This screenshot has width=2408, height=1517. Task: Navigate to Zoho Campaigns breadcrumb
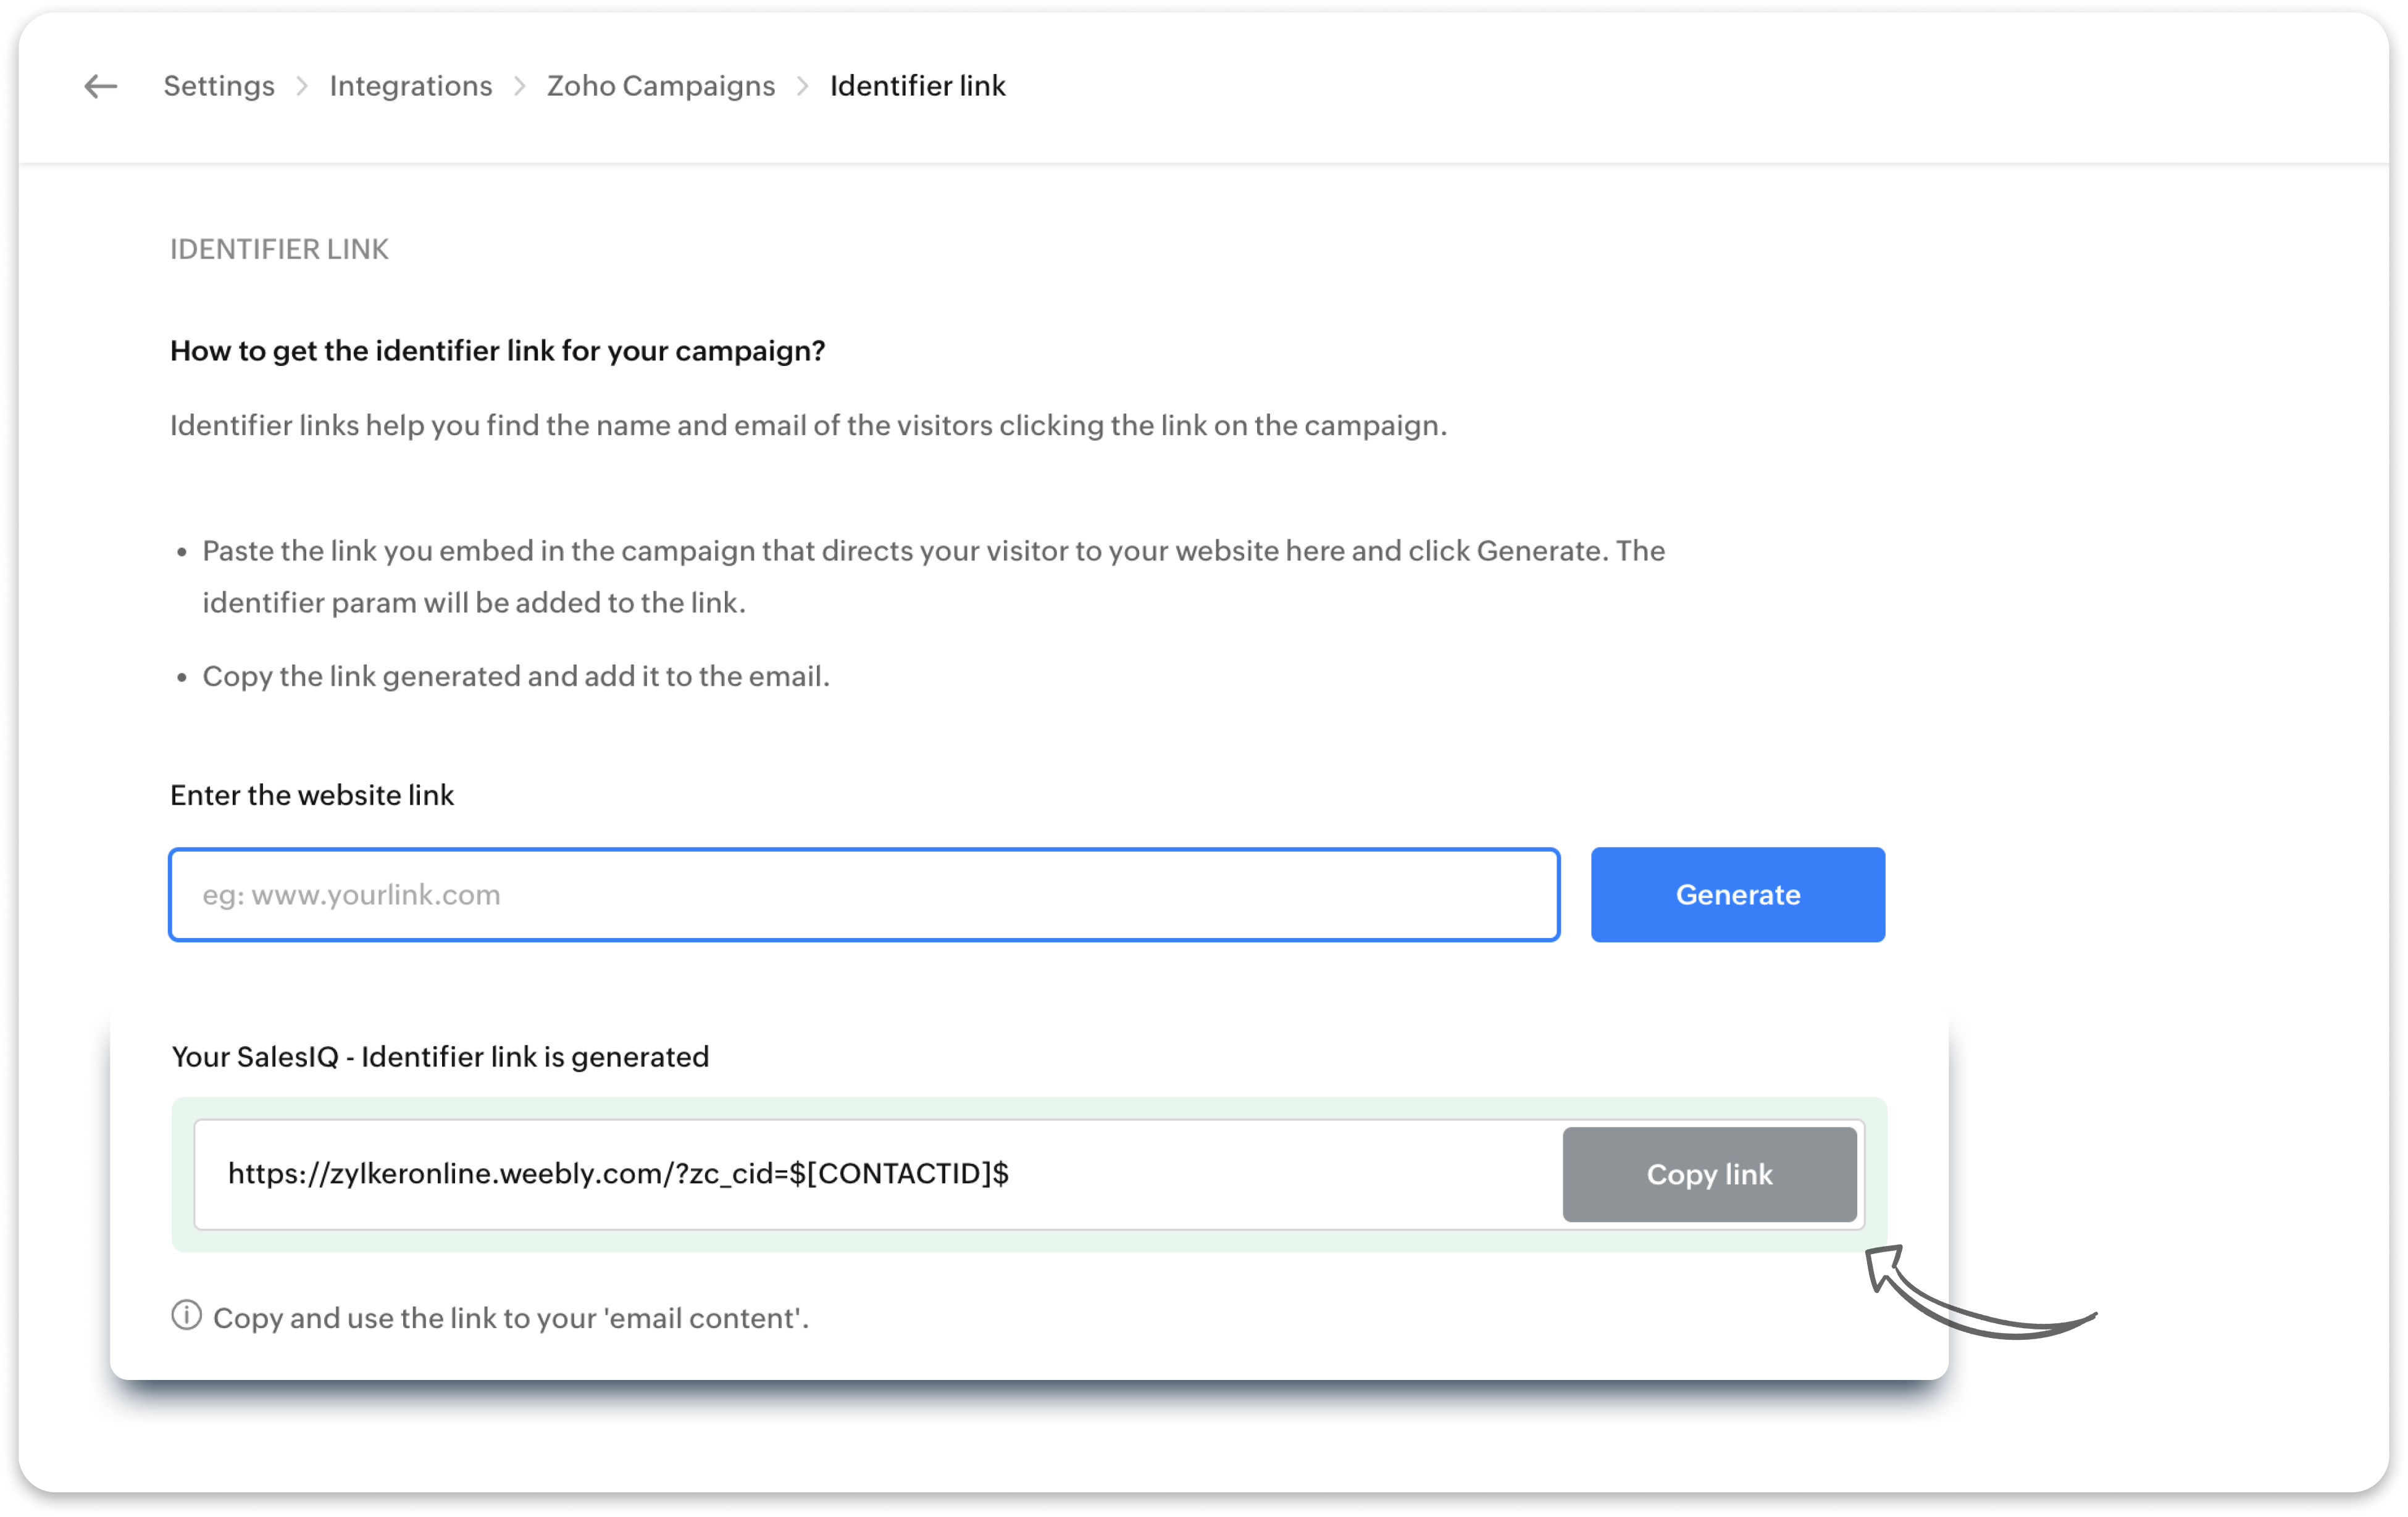(x=660, y=87)
